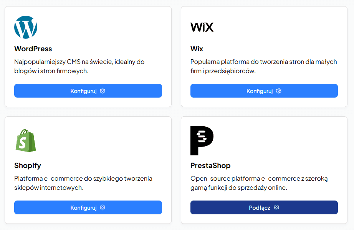This screenshot has height=230, width=354.
Task: Click the gear icon in Shopify Konfiguruj button
Action: pos(103,208)
